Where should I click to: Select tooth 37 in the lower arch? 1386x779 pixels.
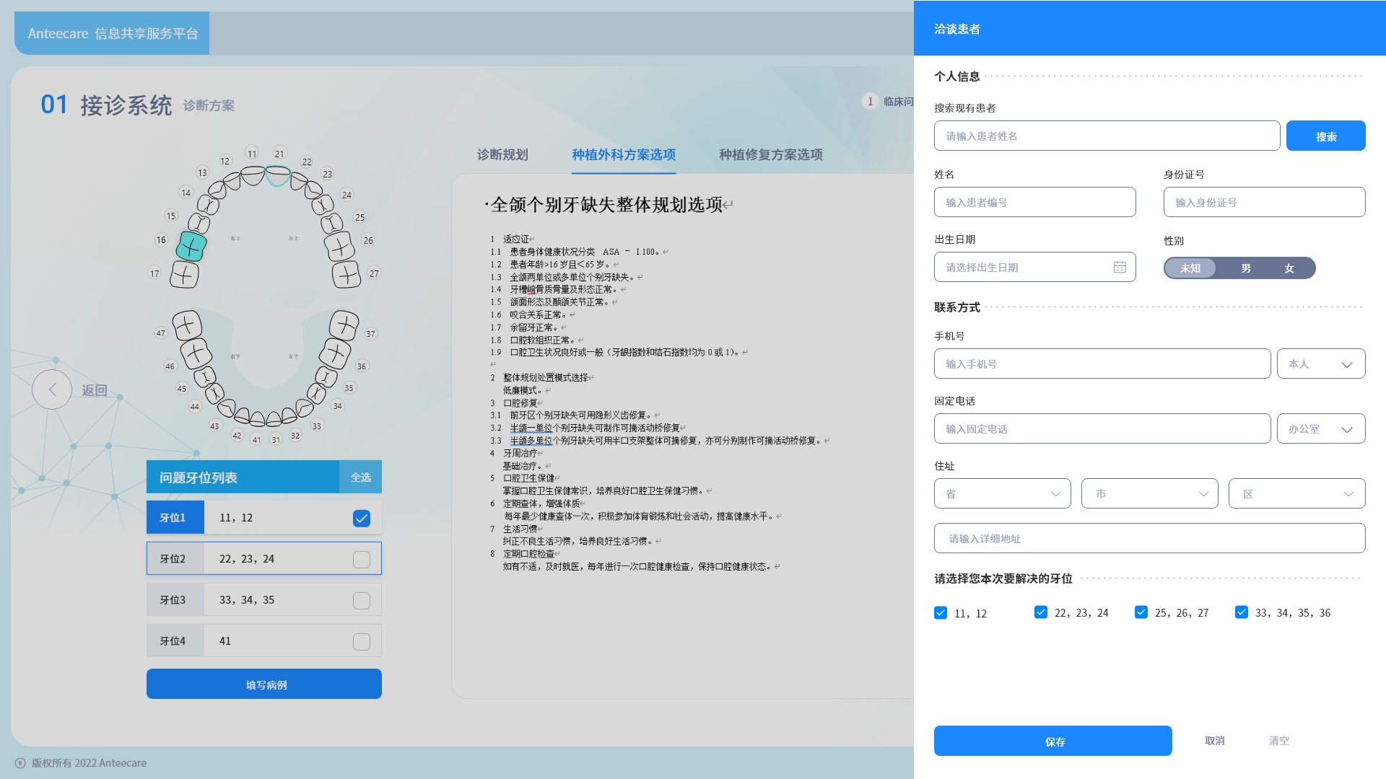pyautogui.click(x=344, y=325)
